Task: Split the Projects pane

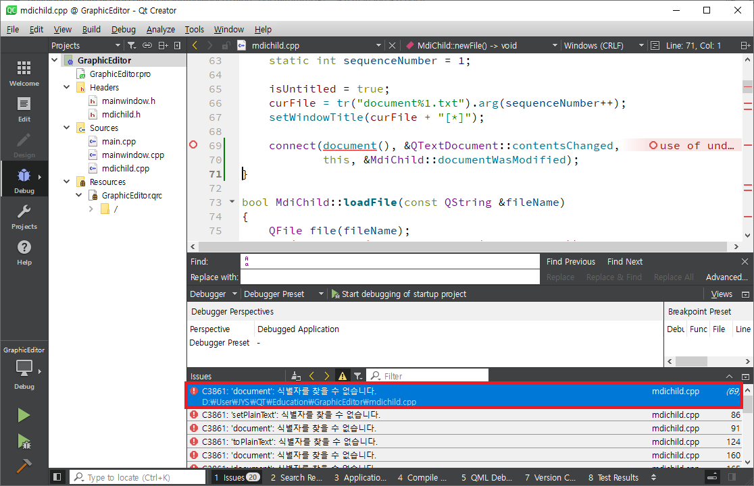Action: coord(163,45)
